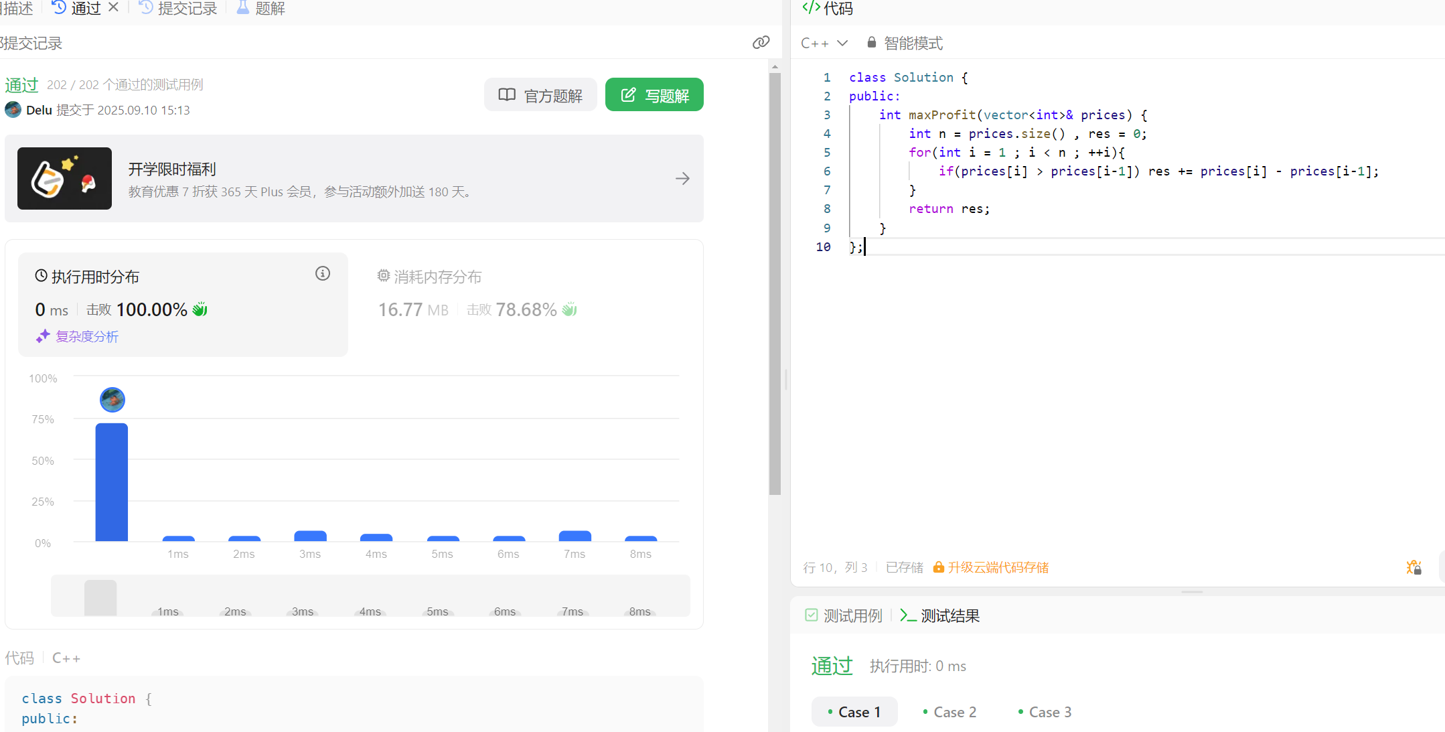Open the 开学限时福利 promotion banner
Image resolution: width=1445 pixels, height=732 pixels.
coord(354,178)
